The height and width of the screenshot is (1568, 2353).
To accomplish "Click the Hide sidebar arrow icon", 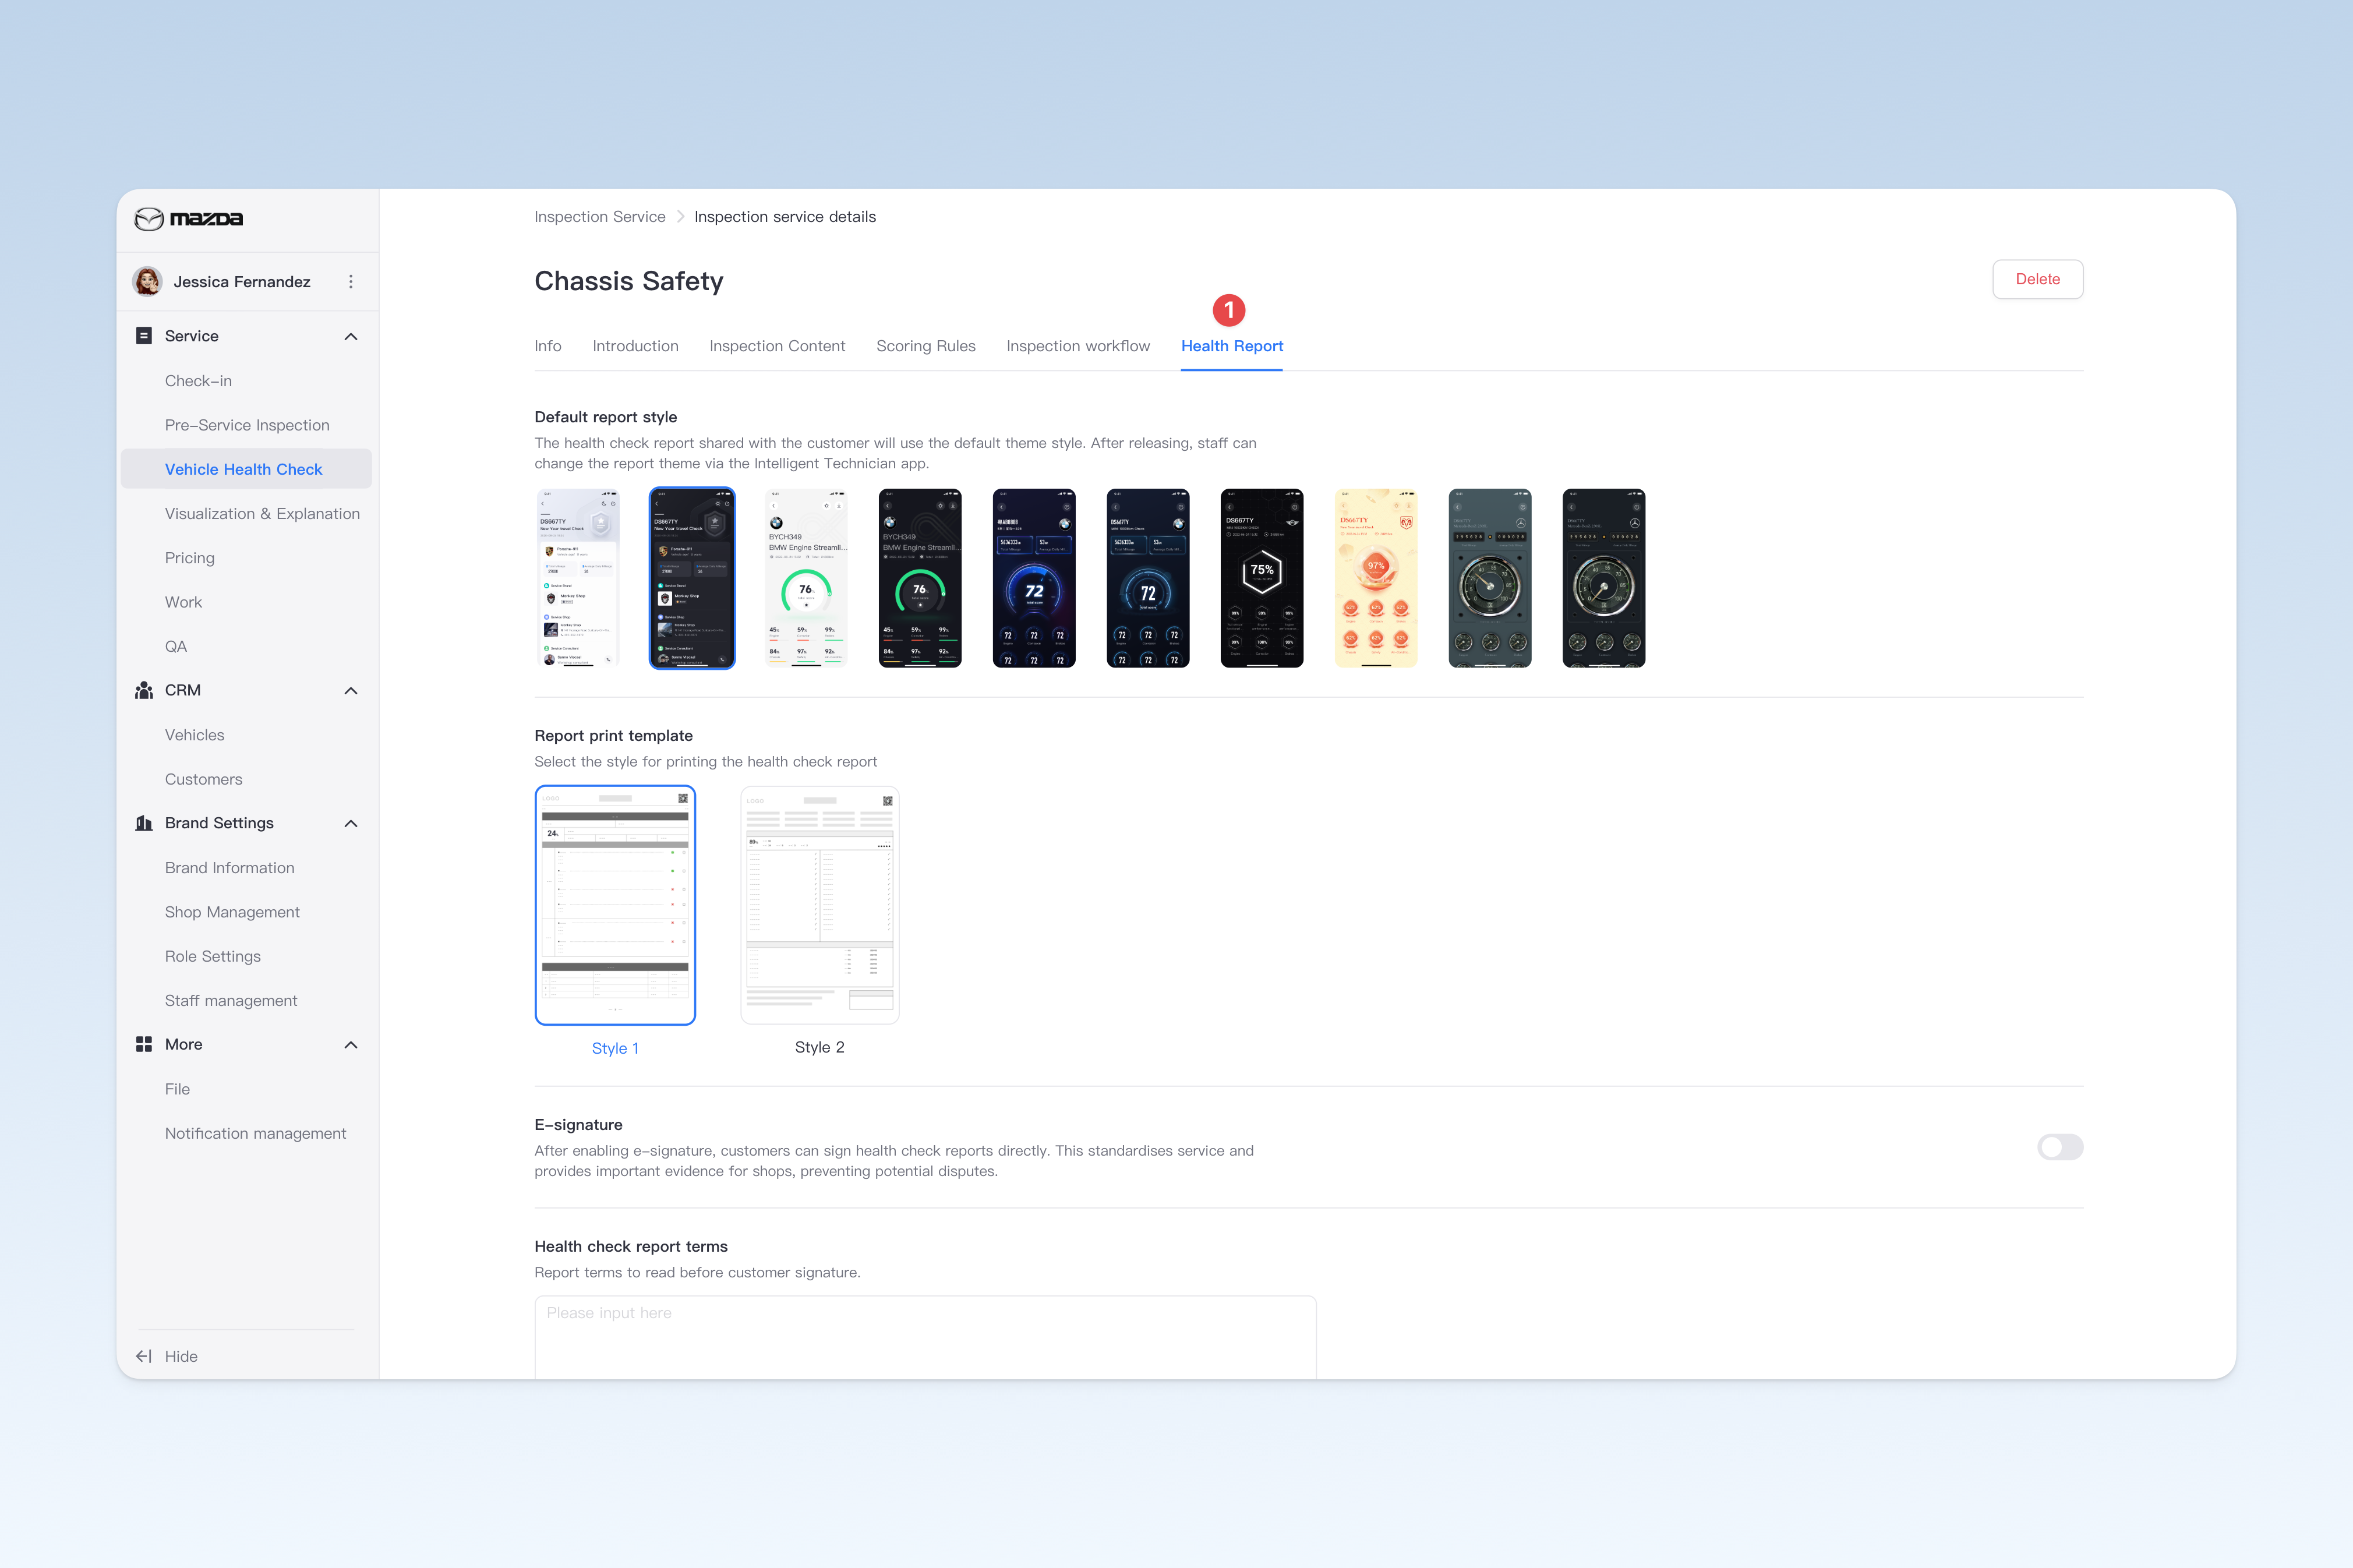I will (x=144, y=1356).
